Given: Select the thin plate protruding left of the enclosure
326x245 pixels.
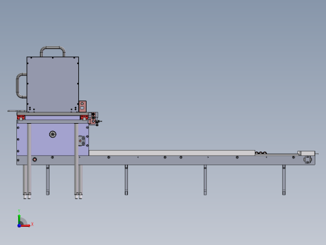Looking at the screenshot, I should [x=17, y=111].
